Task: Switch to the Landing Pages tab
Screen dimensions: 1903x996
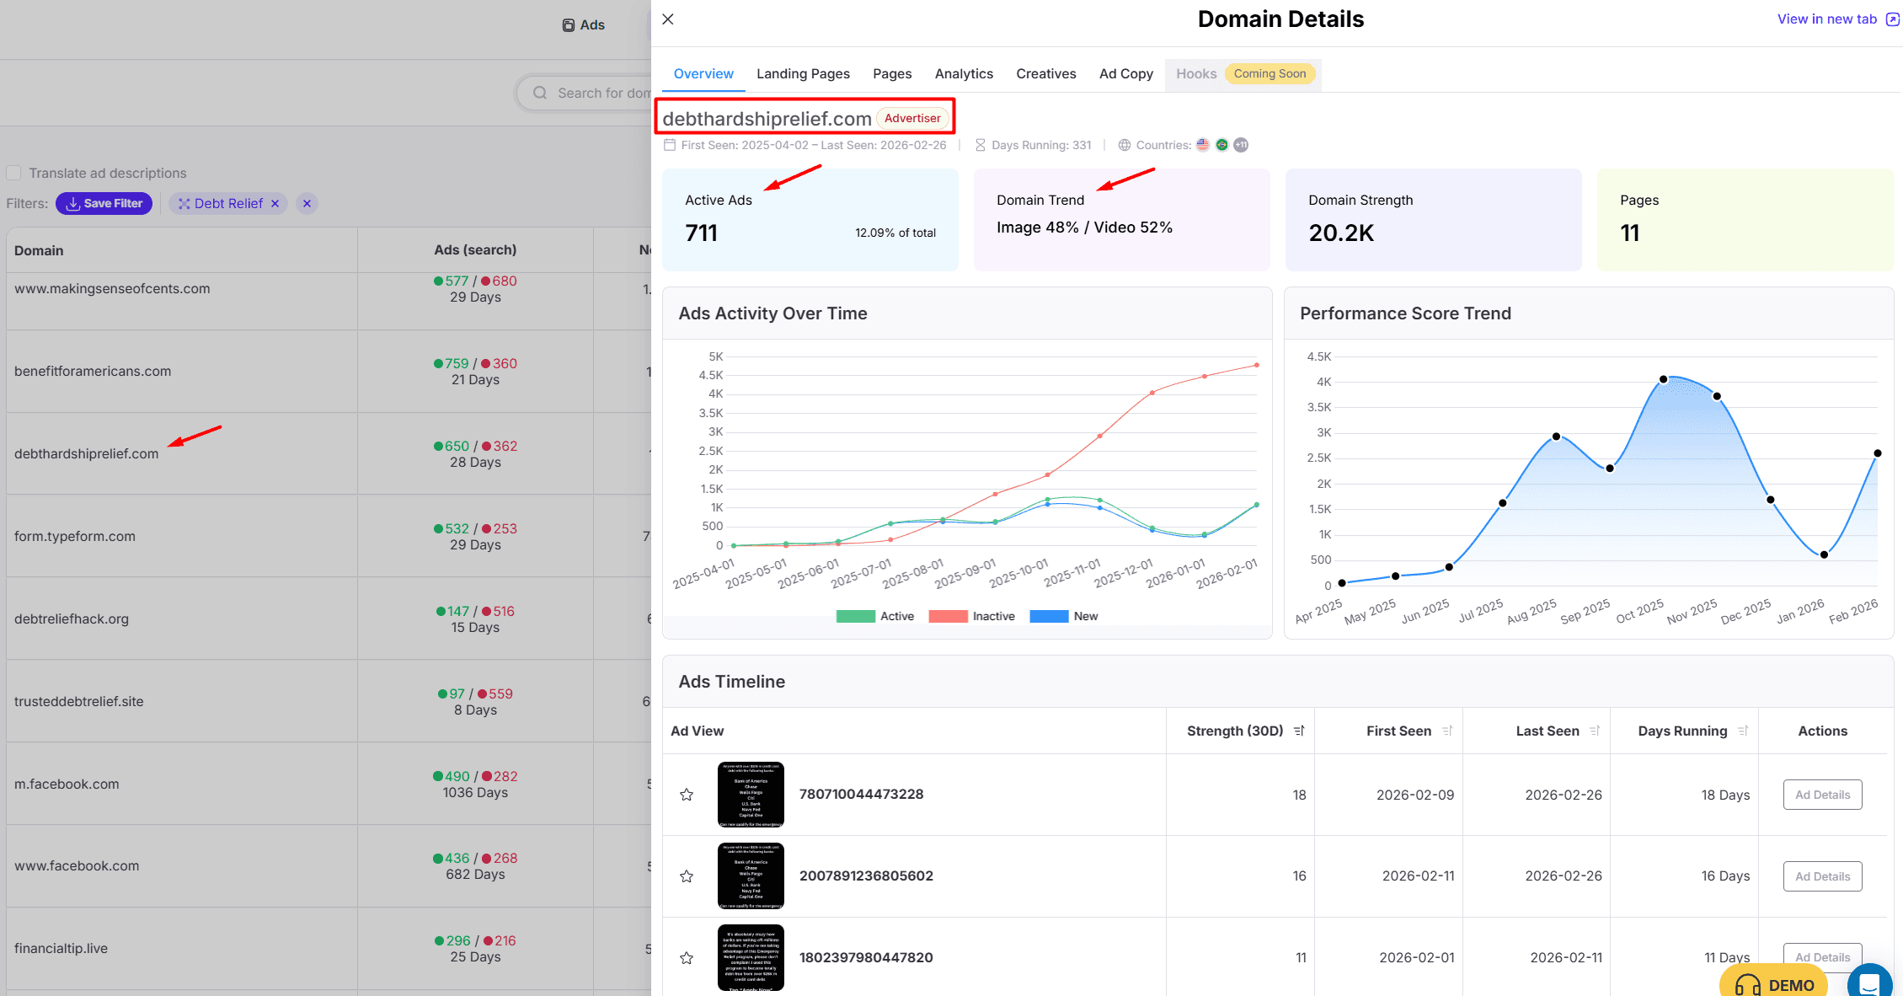Action: click(x=803, y=74)
